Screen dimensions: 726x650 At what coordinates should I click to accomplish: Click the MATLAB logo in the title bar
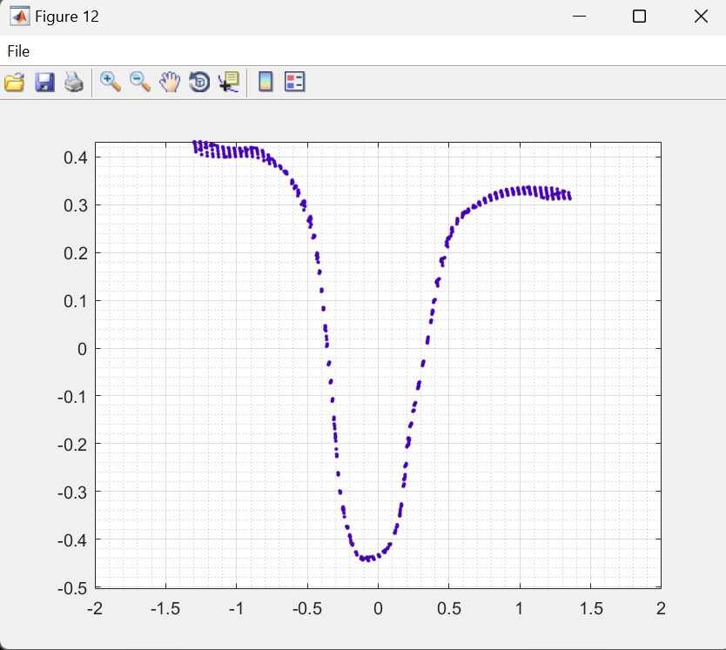tap(18, 17)
